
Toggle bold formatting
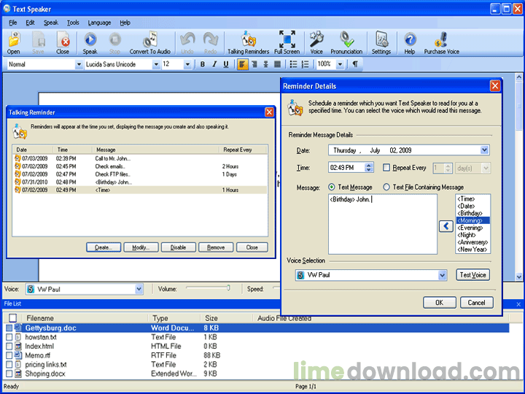click(203, 64)
